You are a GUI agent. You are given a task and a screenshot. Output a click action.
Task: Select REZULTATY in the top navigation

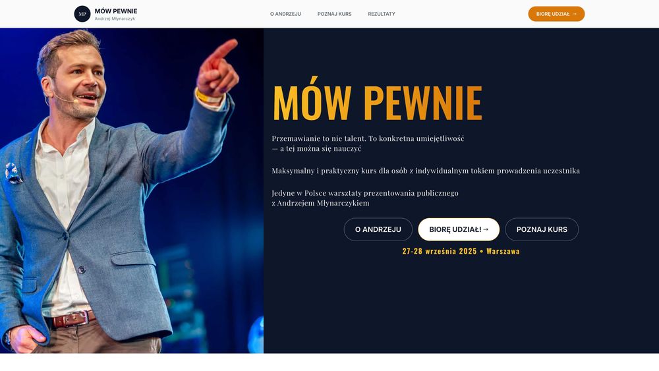382,14
